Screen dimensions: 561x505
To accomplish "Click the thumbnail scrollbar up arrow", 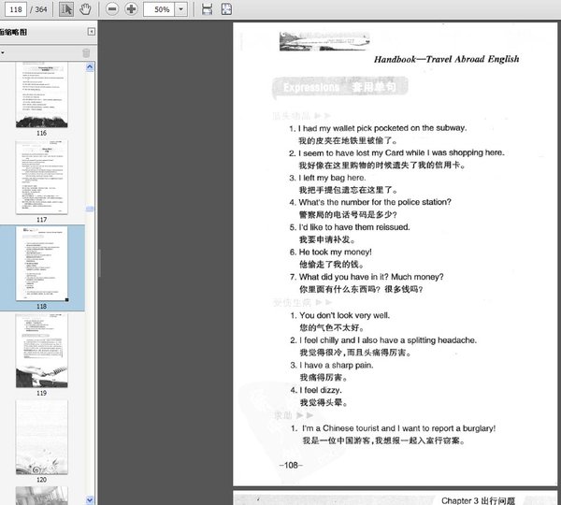I will (90, 67).
